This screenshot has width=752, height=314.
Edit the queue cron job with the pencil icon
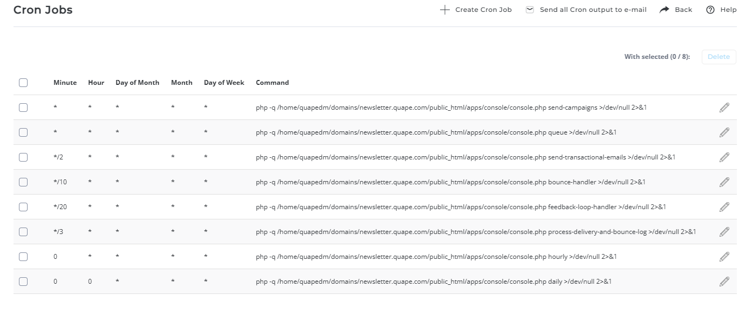[x=724, y=132]
